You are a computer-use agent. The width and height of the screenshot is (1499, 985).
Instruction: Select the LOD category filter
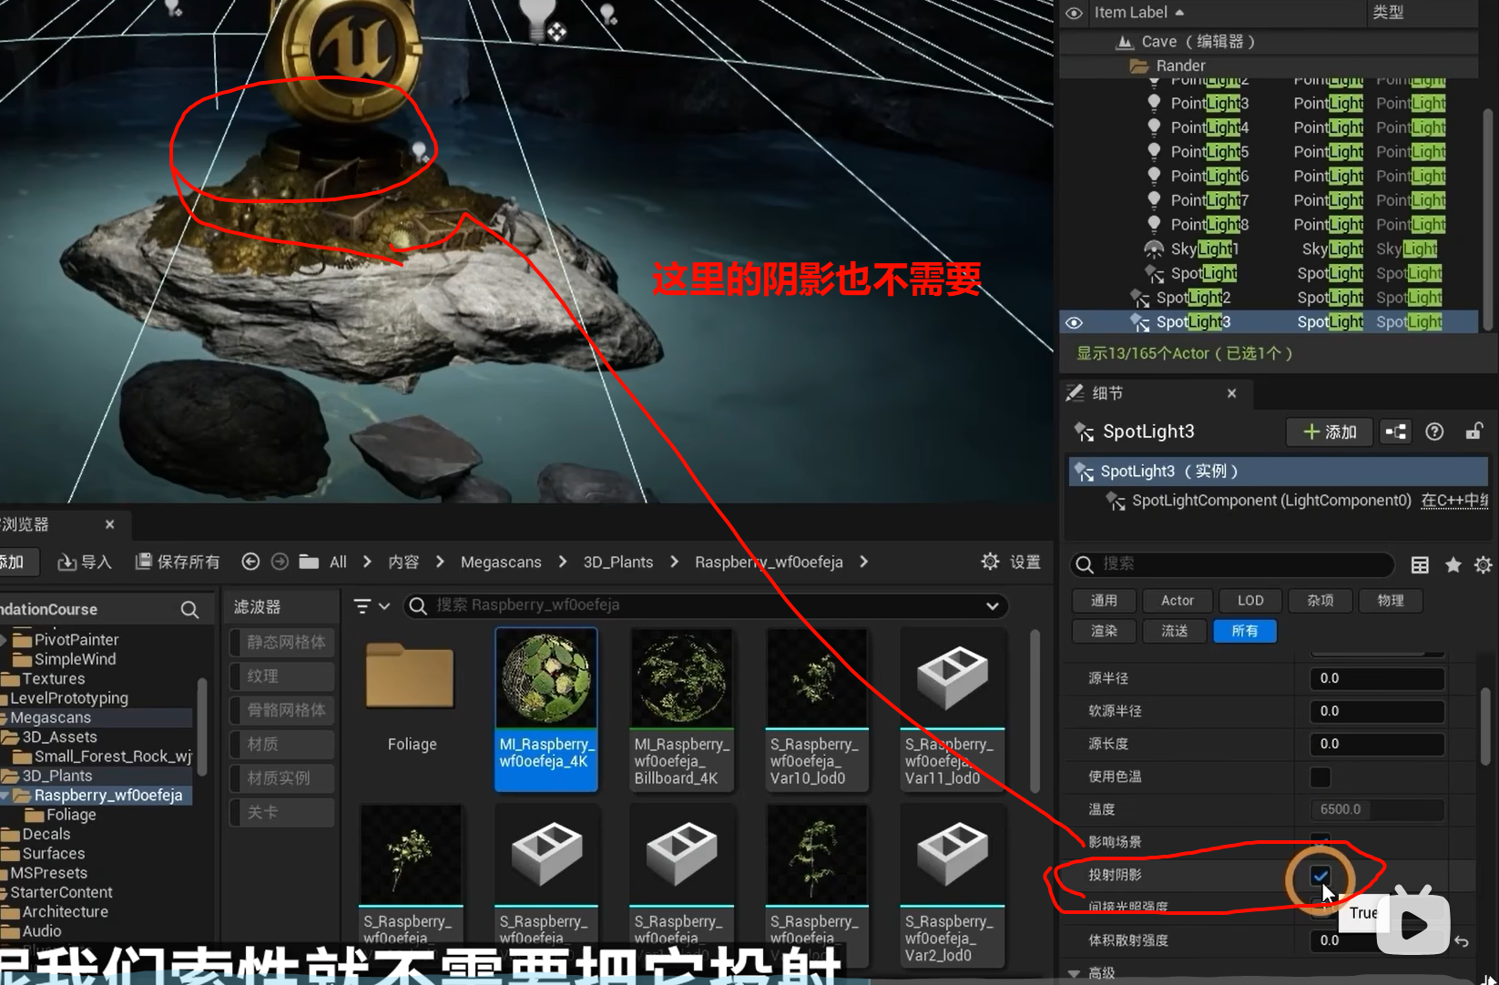pyautogui.click(x=1250, y=601)
